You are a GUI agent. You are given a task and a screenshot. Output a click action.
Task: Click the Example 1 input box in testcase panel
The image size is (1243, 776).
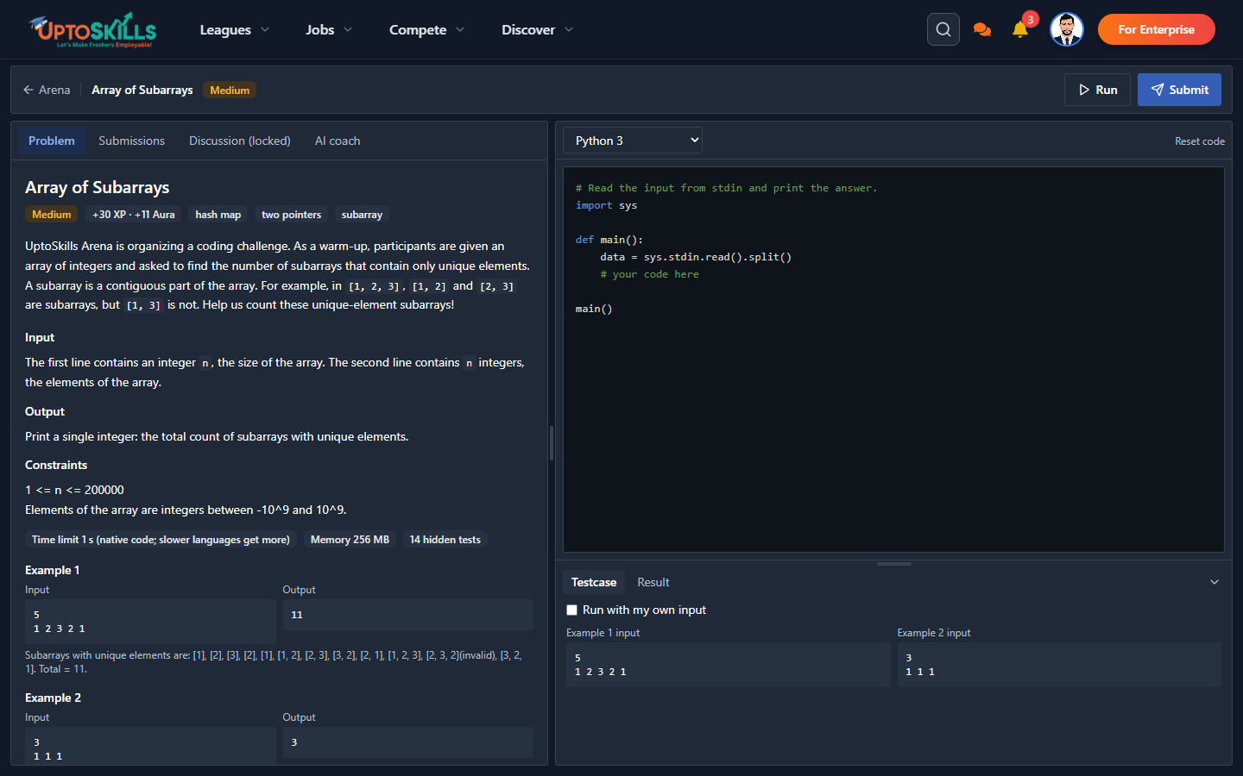pyautogui.click(x=728, y=665)
